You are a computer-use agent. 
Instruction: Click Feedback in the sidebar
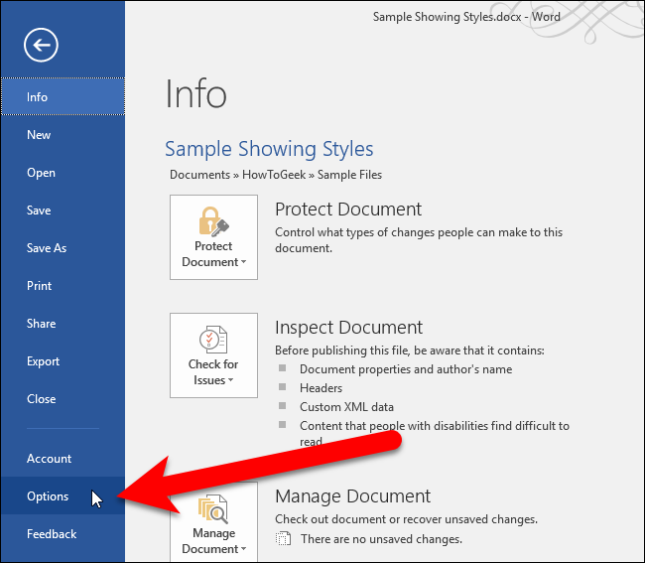coord(52,534)
